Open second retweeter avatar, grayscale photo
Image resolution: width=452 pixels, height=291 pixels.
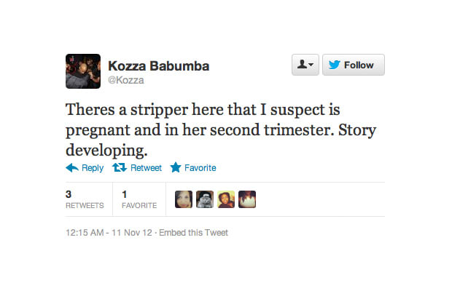205,199
